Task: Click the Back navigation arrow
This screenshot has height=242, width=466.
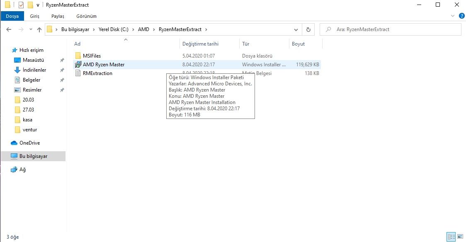Action: (x=9, y=29)
